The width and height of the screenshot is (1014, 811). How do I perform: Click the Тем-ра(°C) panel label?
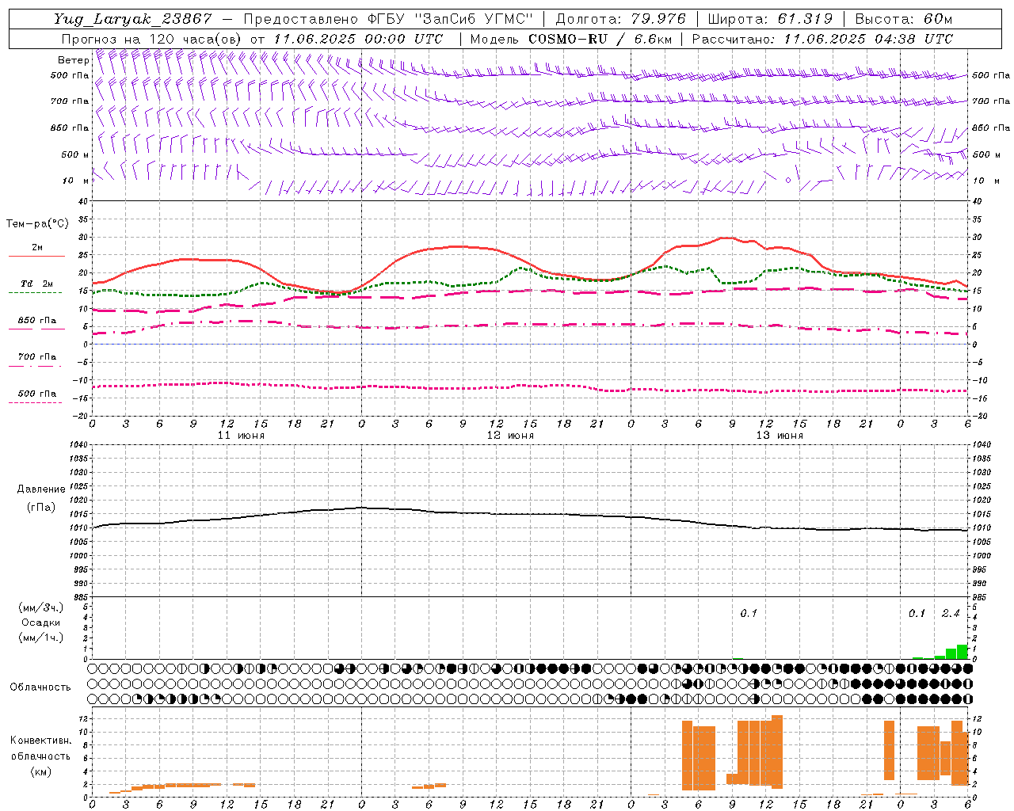(x=37, y=224)
